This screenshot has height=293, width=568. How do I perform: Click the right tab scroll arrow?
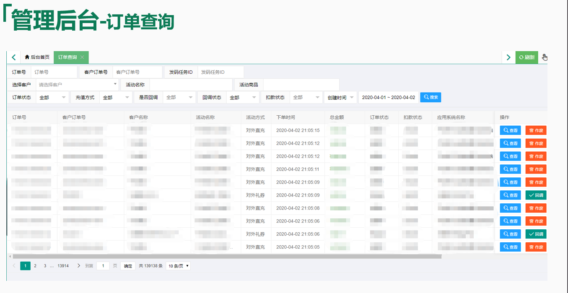tap(508, 57)
